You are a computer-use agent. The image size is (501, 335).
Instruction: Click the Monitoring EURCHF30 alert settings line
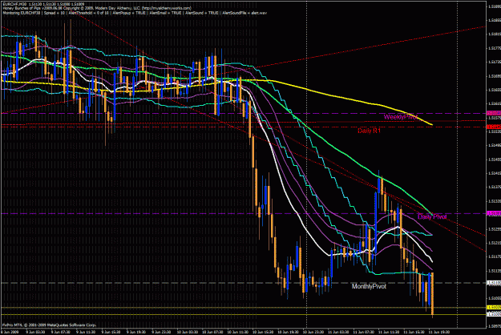coord(135,13)
